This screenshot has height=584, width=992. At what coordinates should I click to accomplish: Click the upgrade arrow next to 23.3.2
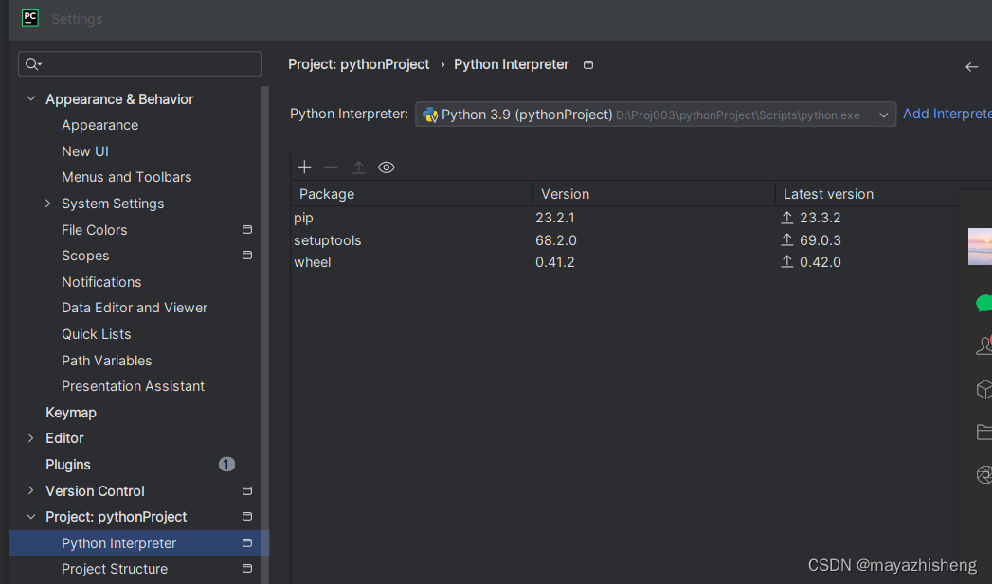click(x=787, y=218)
